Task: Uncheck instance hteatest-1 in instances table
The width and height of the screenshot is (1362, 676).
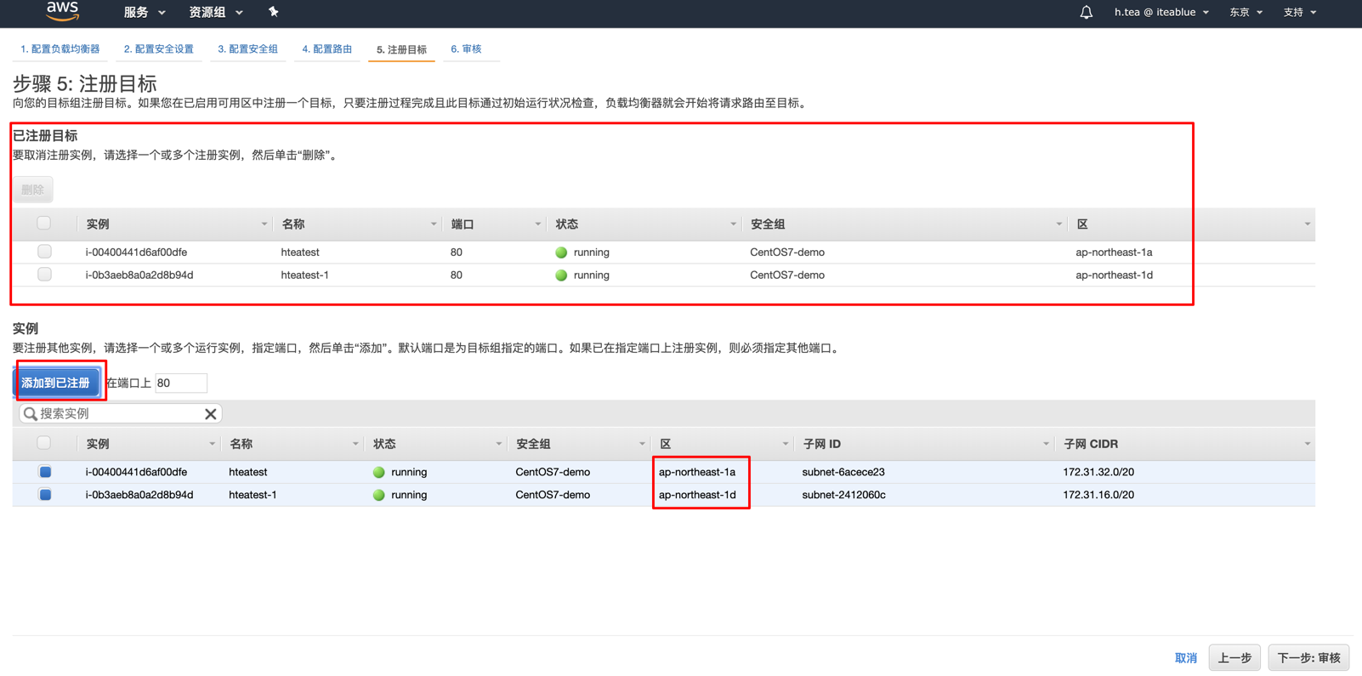Action: [x=45, y=495]
